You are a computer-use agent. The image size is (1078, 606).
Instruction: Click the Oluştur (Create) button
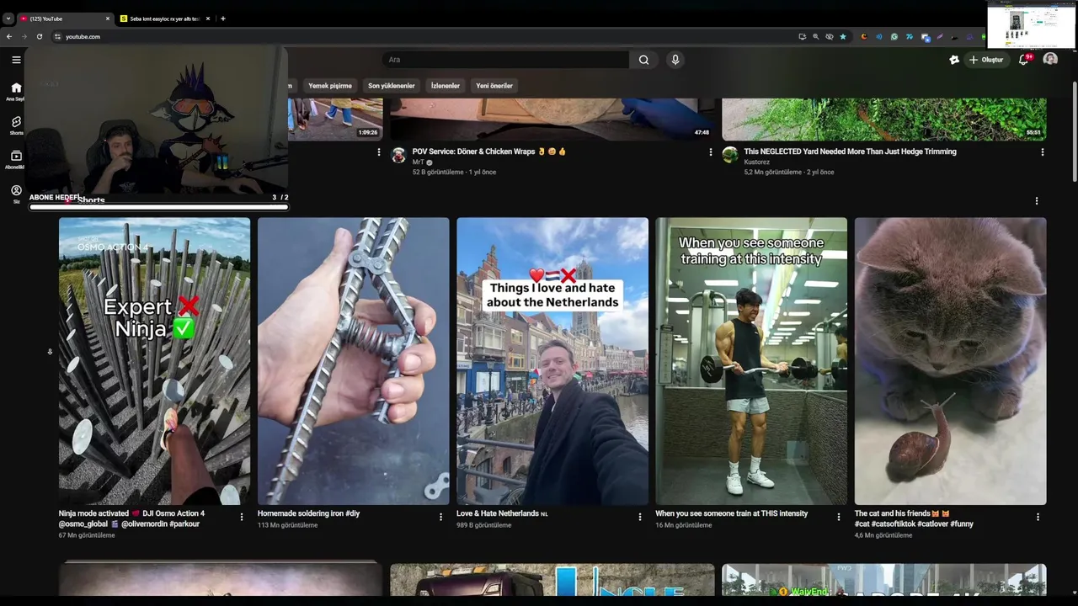[986, 60]
